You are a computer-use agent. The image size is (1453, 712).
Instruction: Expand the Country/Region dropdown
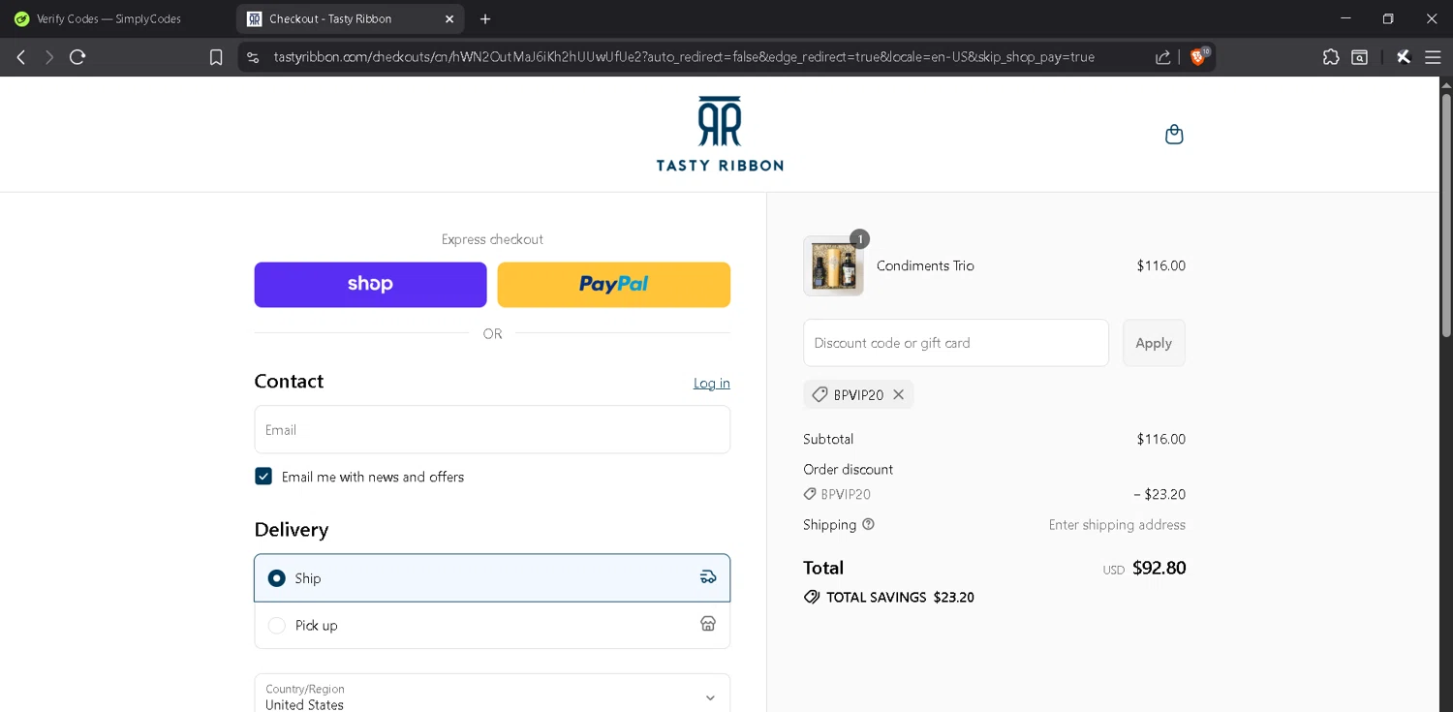tap(492, 694)
